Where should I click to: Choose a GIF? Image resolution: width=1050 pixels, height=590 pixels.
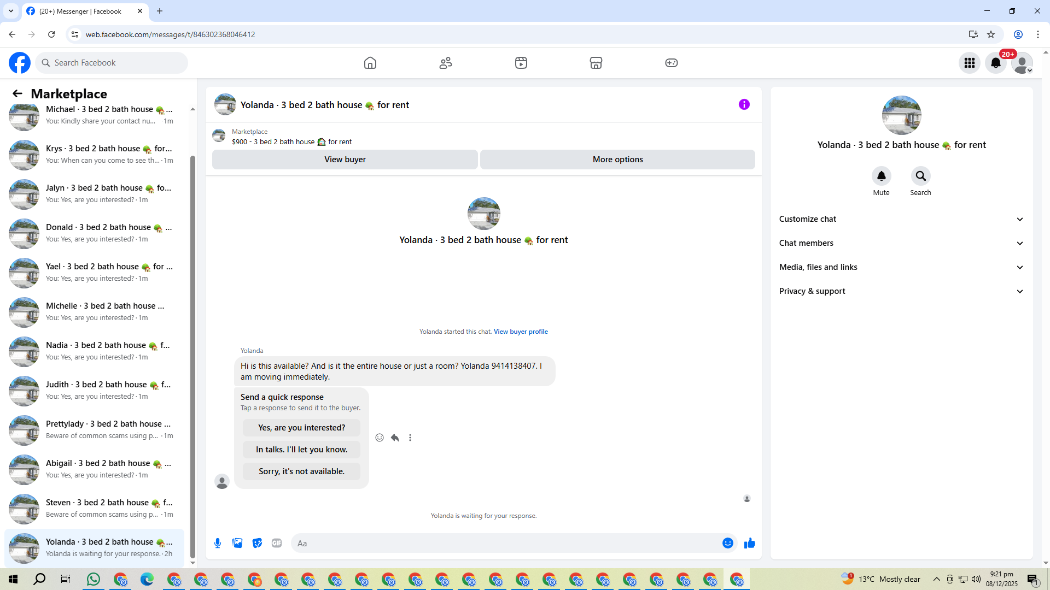click(277, 543)
